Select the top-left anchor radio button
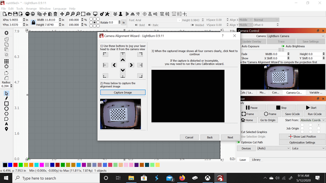 click(x=91, y=19)
